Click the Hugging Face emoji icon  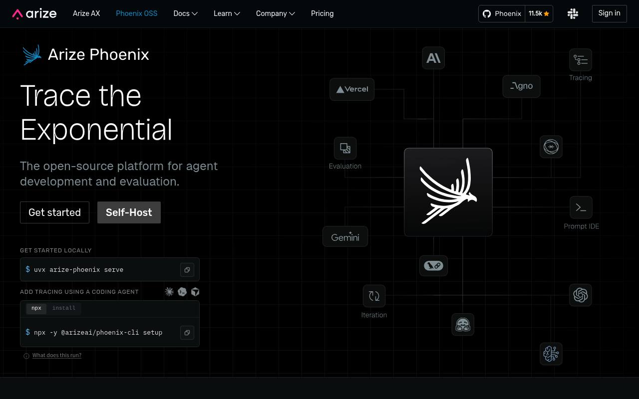(x=463, y=325)
